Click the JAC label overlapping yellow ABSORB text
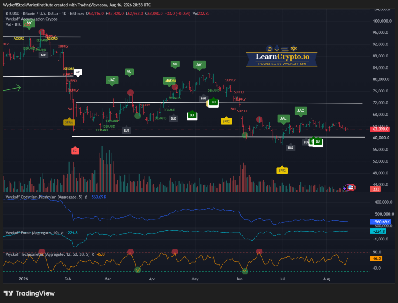398x303 pixels. tap(169, 81)
